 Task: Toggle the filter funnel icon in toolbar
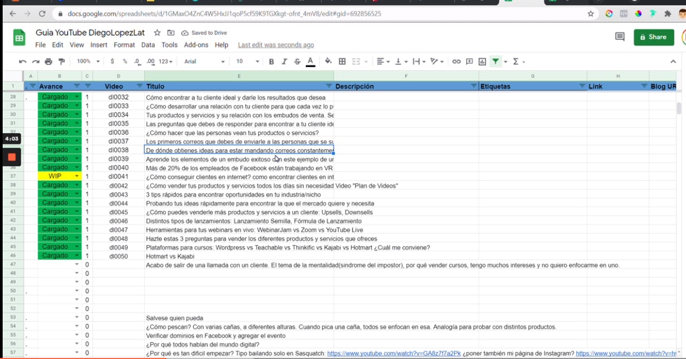(x=495, y=62)
